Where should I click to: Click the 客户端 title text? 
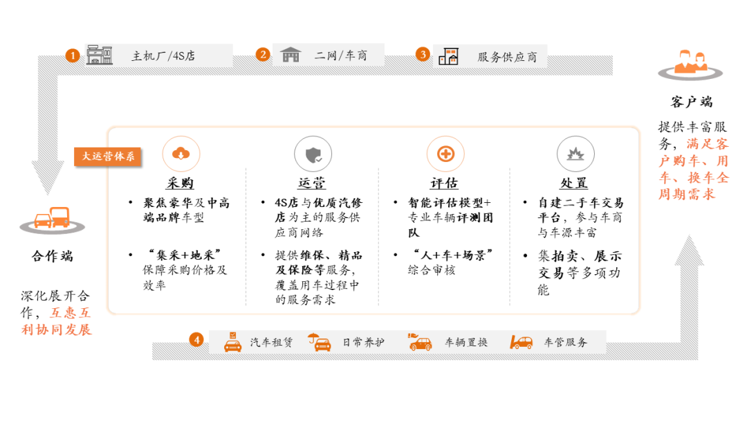691,102
